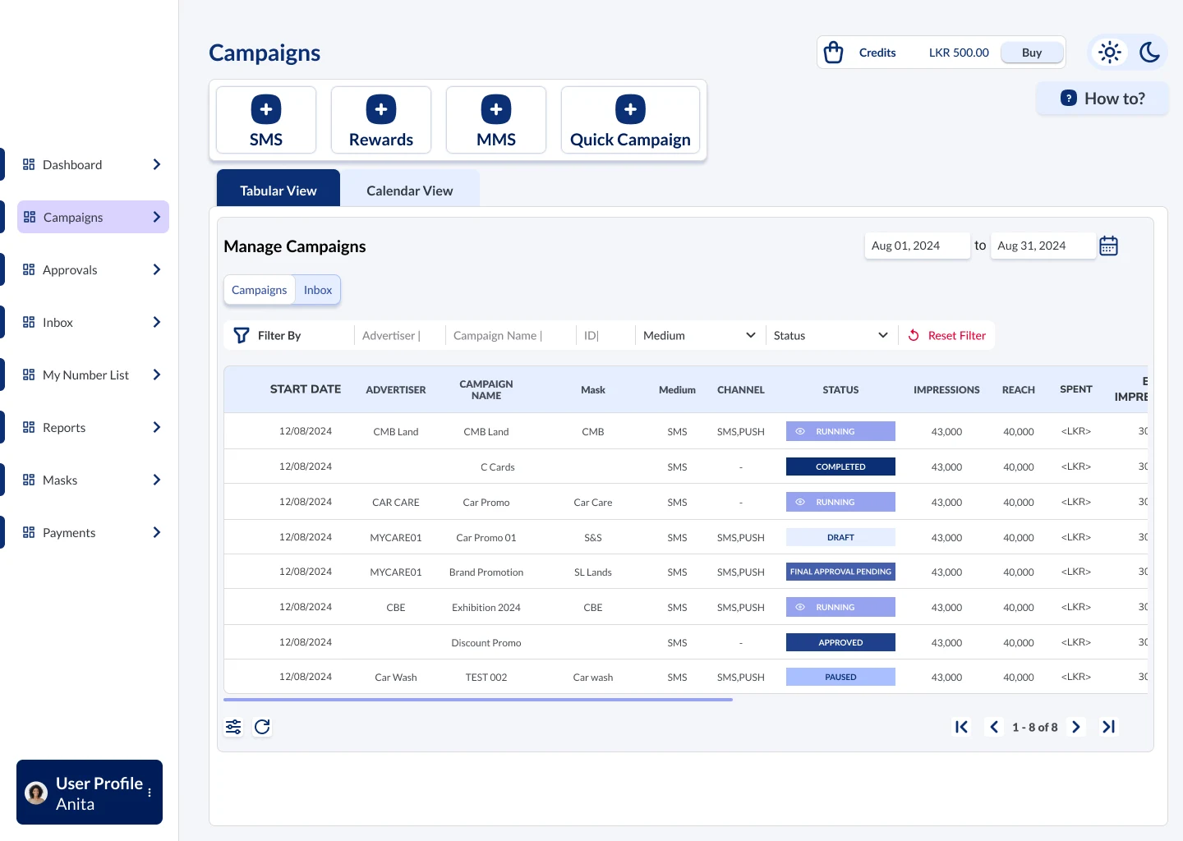Click the shopping bag Credits icon
Screen dimensions: 1183x841
(833, 52)
